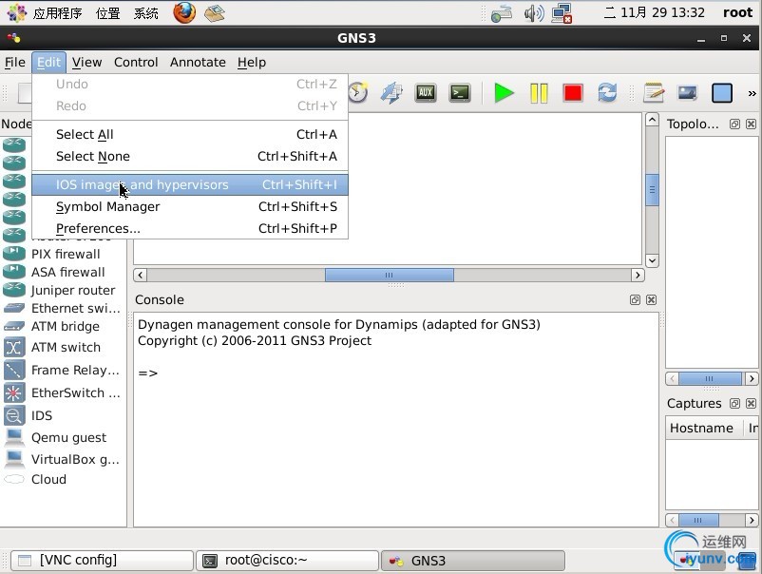This screenshot has width=762, height=574.
Task: Open the 位置 places menu
Action: tap(108, 13)
